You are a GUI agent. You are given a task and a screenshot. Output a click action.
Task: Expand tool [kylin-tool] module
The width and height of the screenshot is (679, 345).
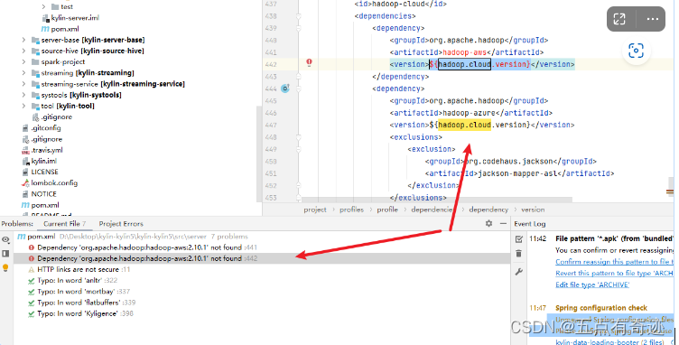(x=23, y=106)
